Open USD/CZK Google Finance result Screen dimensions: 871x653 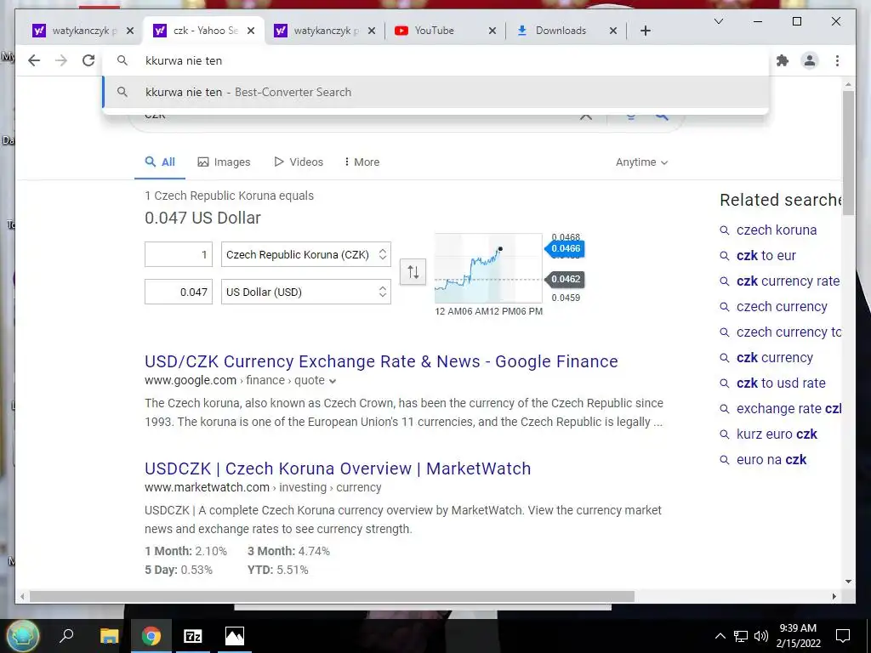tap(381, 361)
